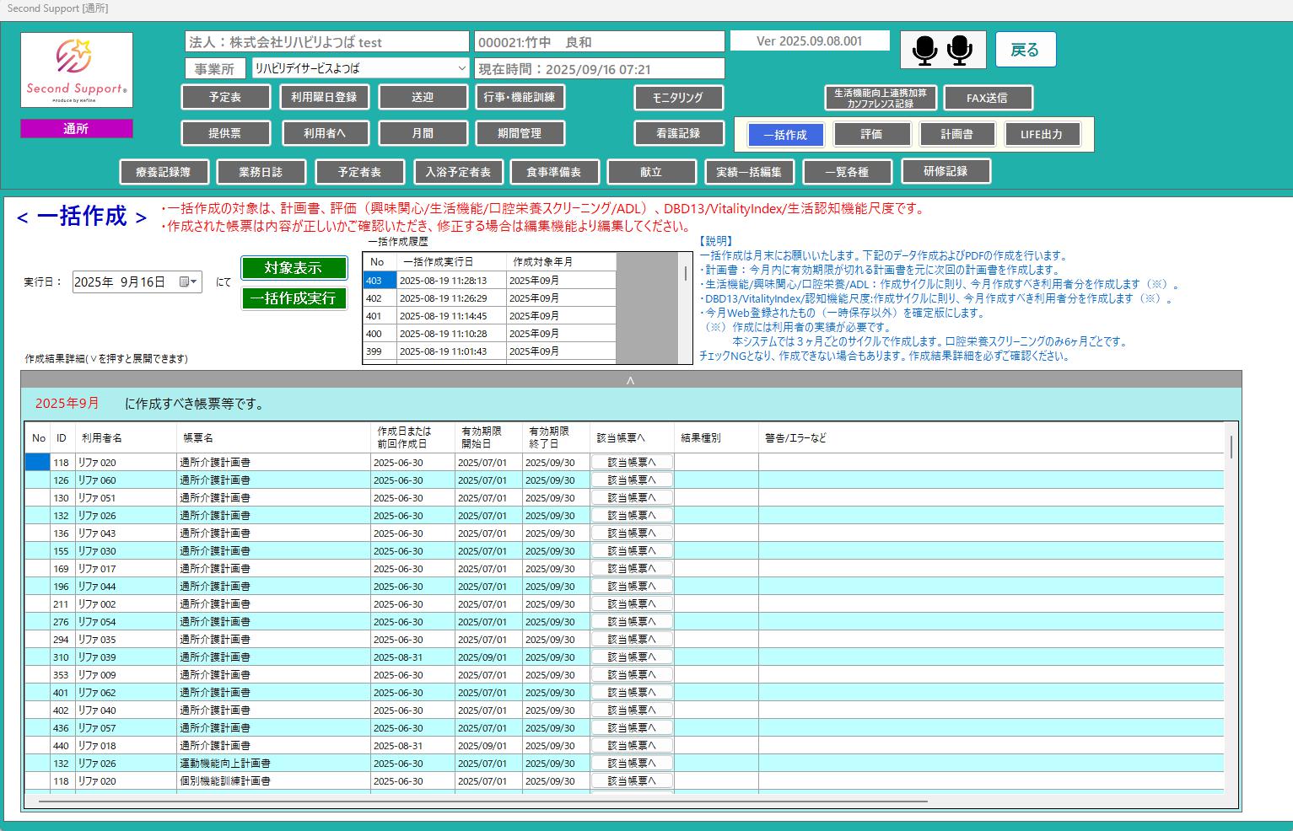Image resolution: width=1293 pixels, height=831 pixels.
Task: Select user name cell リファ 062
Action: point(126,693)
